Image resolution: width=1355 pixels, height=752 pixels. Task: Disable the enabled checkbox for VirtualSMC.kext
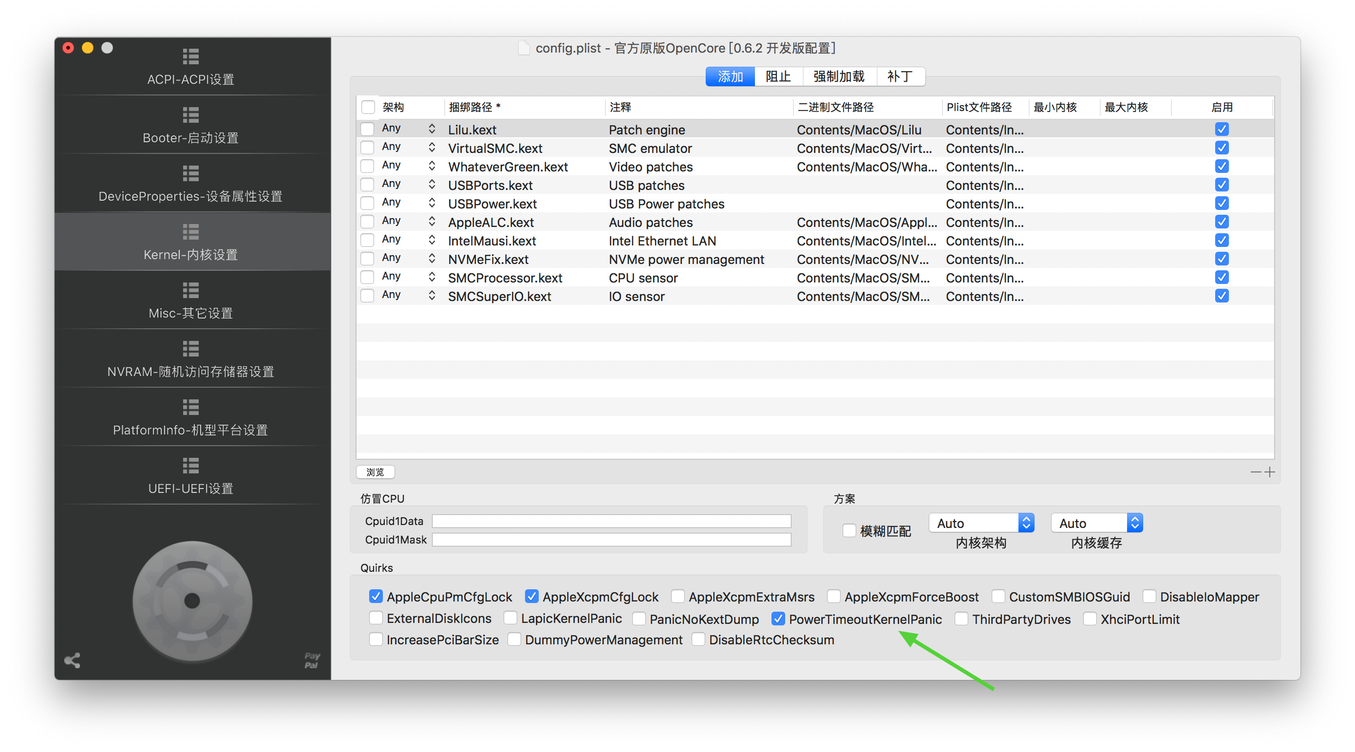[1222, 148]
